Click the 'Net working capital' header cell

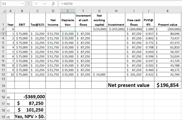99,20
